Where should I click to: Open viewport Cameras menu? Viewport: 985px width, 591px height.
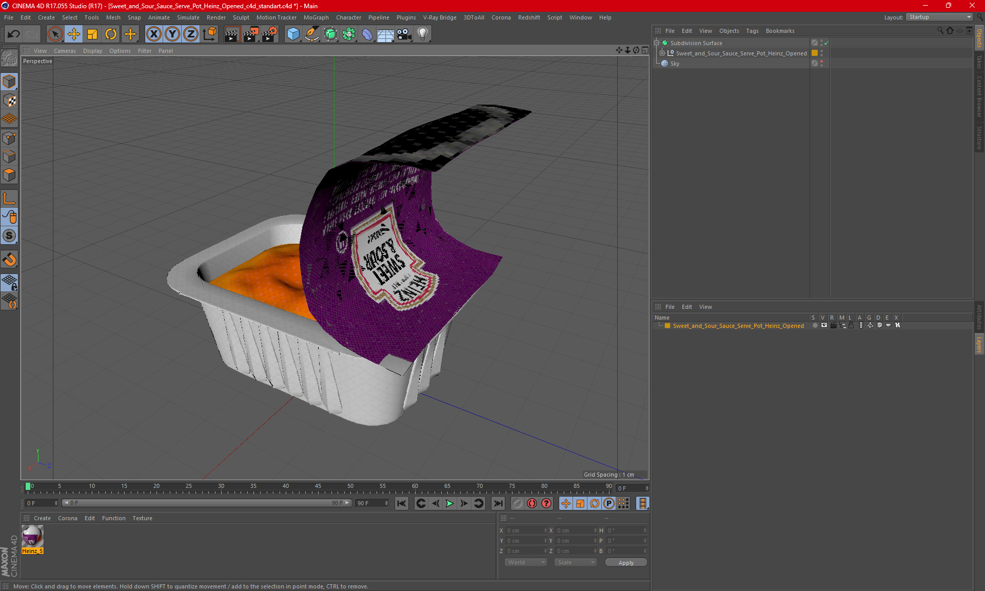pos(65,51)
